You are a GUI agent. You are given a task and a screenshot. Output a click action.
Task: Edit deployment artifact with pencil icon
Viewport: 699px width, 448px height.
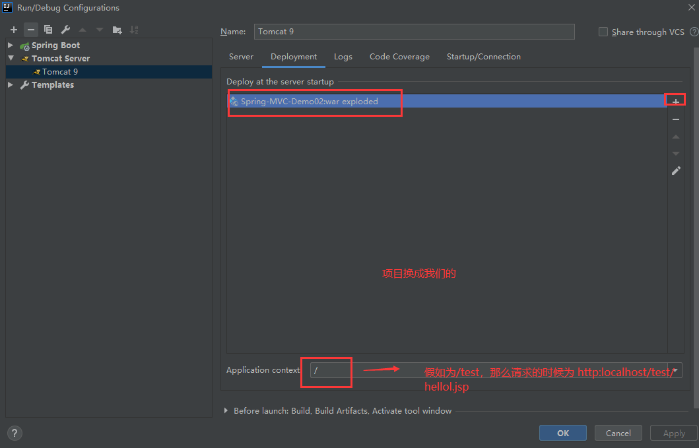676,171
